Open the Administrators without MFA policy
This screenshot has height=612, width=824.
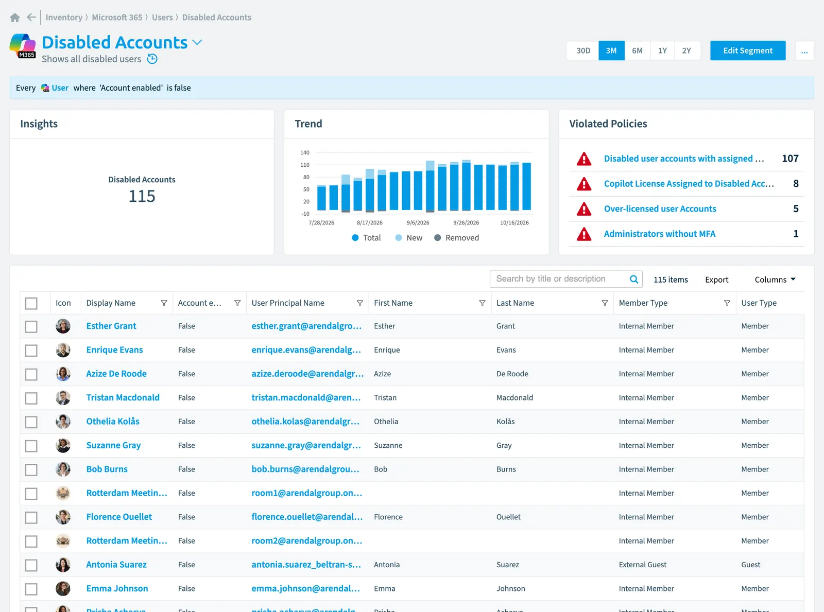pos(659,234)
